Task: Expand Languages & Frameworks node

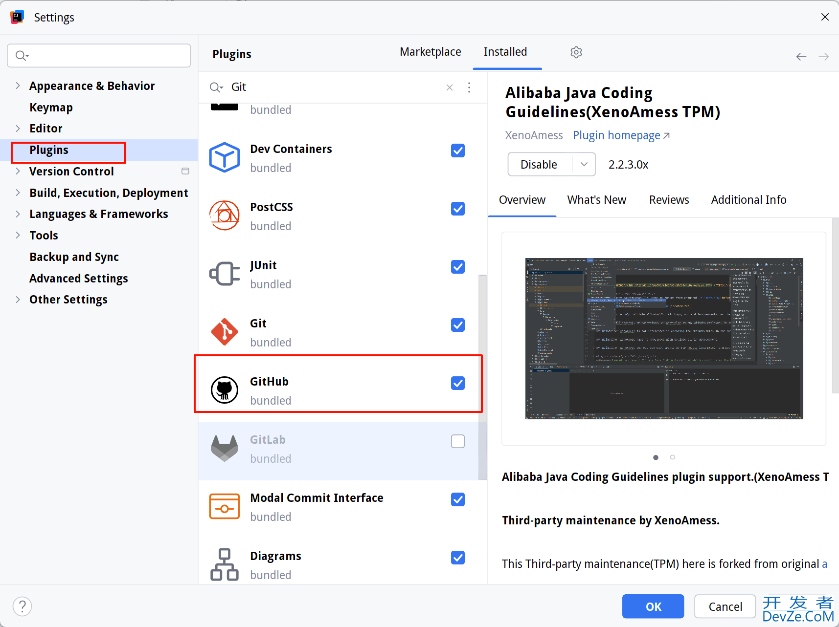Action: click(x=18, y=214)
